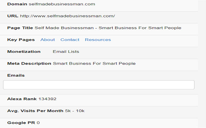
Task: Click the 5k - 10k visits value
Action: (x=75, y=111)
